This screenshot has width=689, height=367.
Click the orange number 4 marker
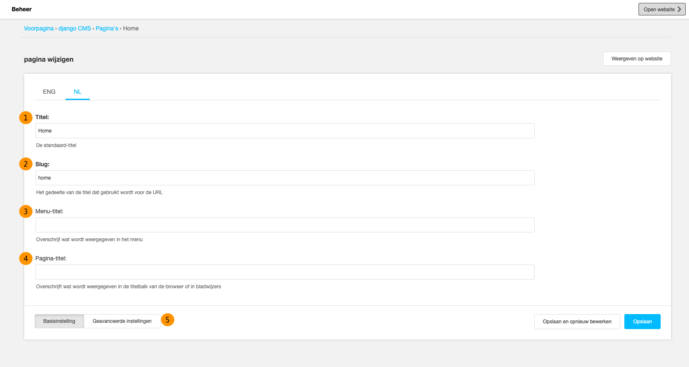tap(26, 259)
